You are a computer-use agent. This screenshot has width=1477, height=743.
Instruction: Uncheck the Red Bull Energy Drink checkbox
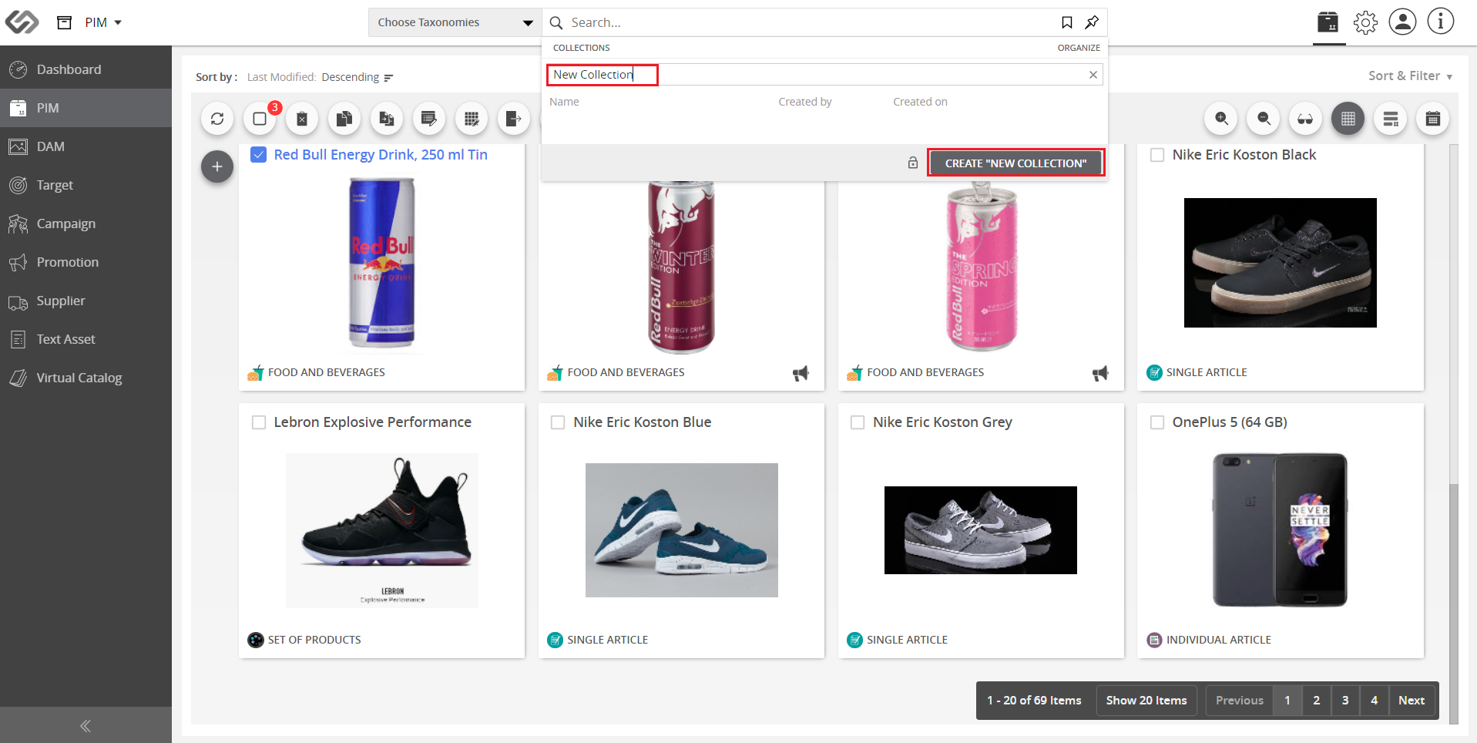pyautogui.click(x=259, y=155)
